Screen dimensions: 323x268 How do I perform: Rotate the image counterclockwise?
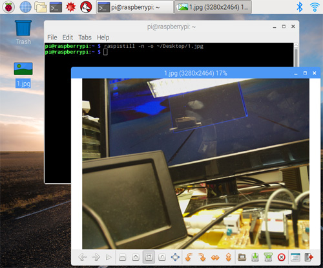tap(189, 257)
